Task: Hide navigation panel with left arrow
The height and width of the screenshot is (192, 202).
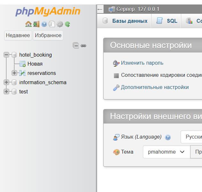Action: pos(100,9)
